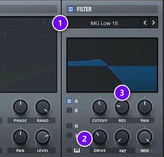Click the MIX label button
This screenshot has width=164, height=157.
click(145, 151)
